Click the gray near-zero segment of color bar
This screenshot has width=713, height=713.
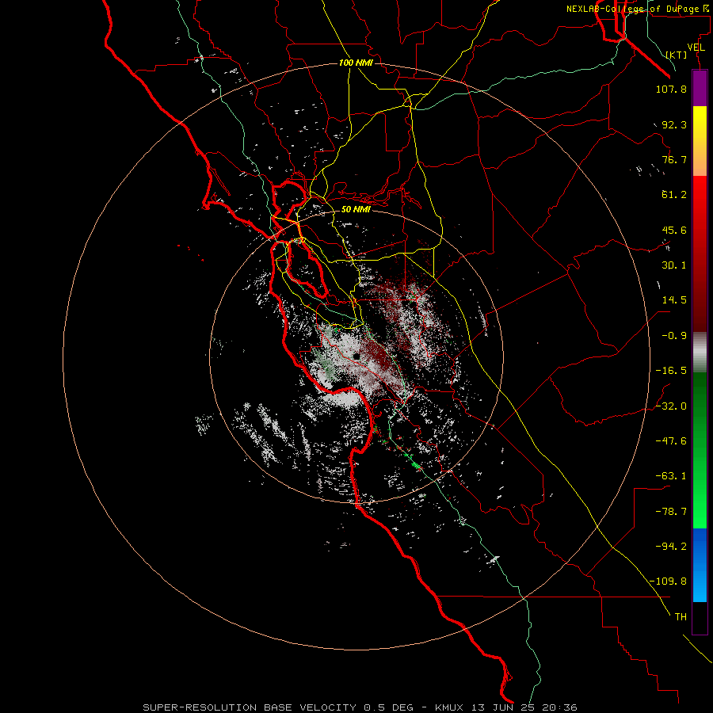coord(700,352)
